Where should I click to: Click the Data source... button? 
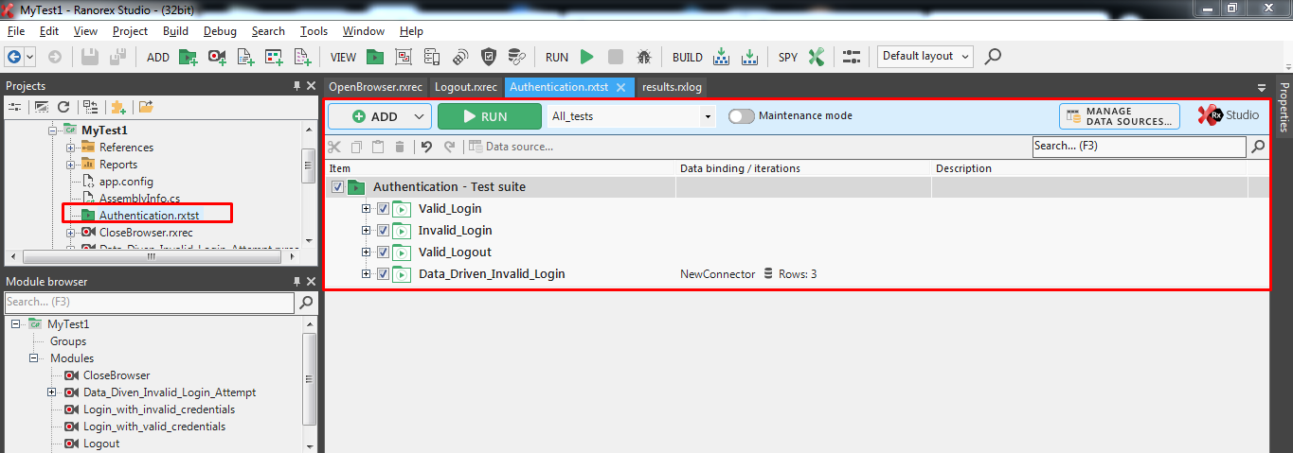511,147
